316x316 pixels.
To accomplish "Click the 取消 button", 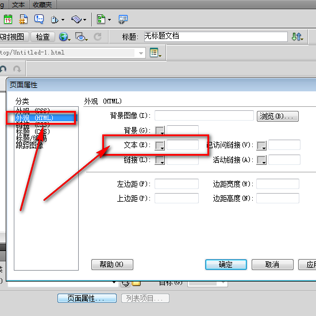I will click(x=272, y=264).
